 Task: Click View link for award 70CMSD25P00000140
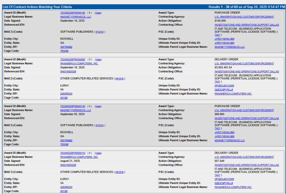tap(98, 13)
